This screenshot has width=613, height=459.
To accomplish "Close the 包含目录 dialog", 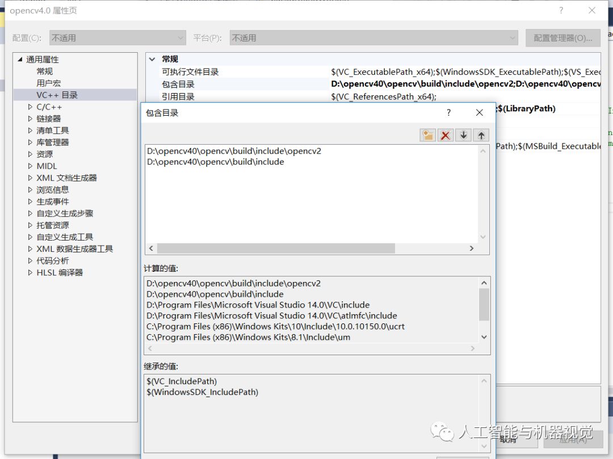I will [479, 113].
